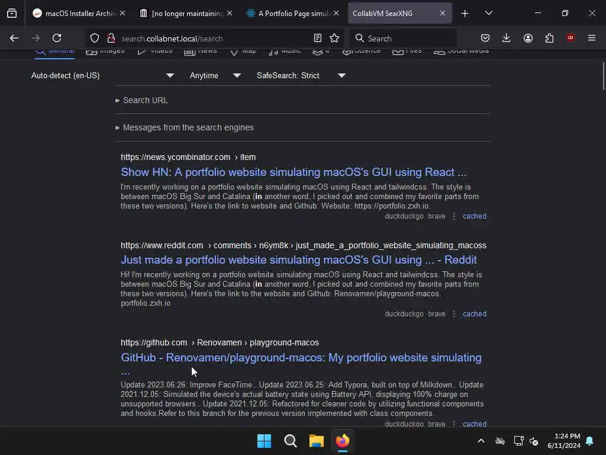Click the github.com result URL

pyautogui.click(x=220, y=342)
